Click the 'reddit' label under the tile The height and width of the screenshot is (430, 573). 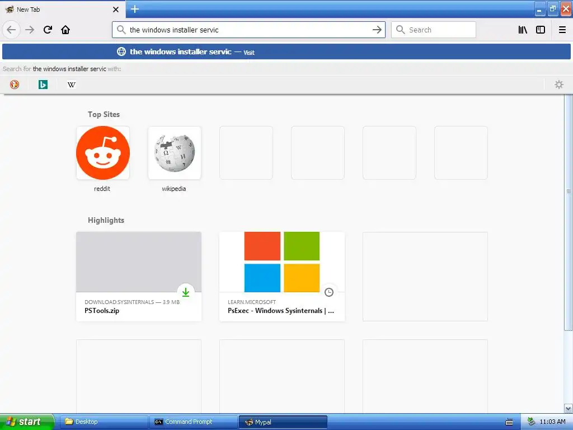coord(102,189)
